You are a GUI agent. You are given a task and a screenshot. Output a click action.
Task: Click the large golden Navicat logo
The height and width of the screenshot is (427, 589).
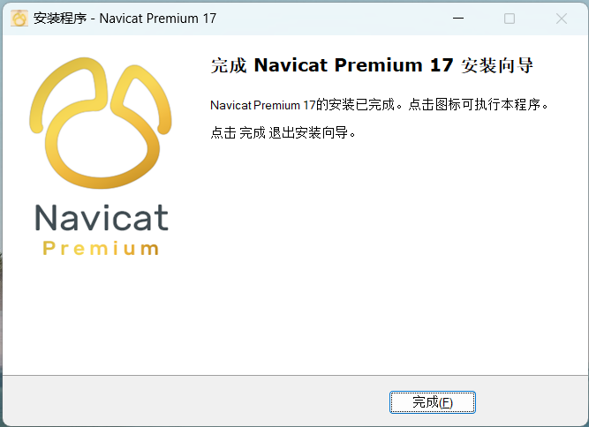pos(101,123)
